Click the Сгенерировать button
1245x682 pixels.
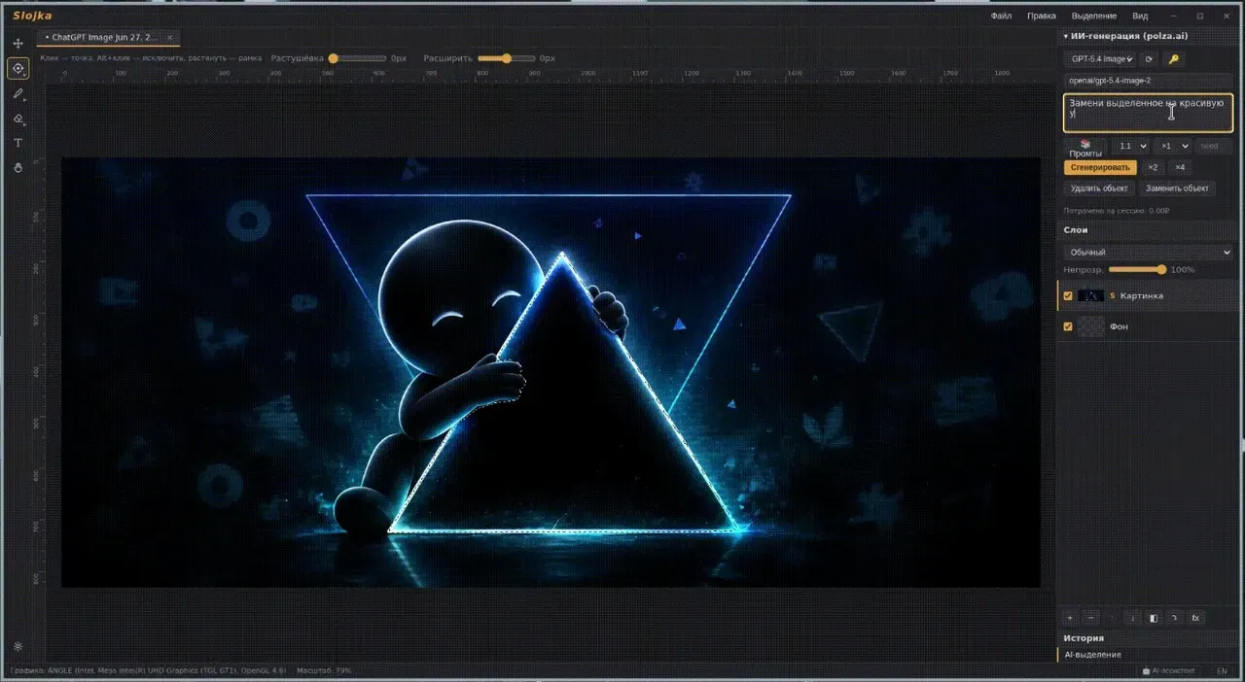coord(1100,167)
